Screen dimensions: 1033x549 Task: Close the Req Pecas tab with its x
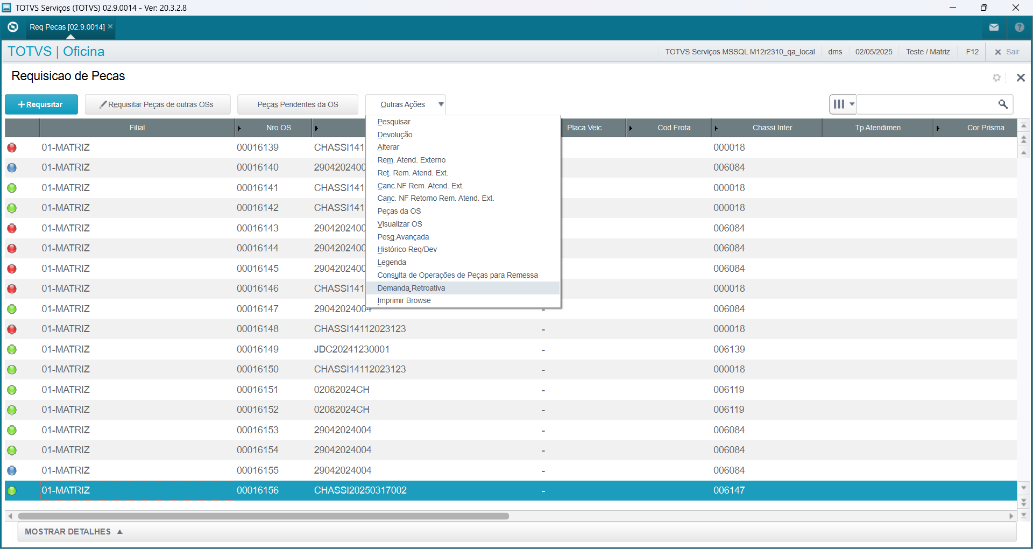pyautogui.click(x=110, y=26)
